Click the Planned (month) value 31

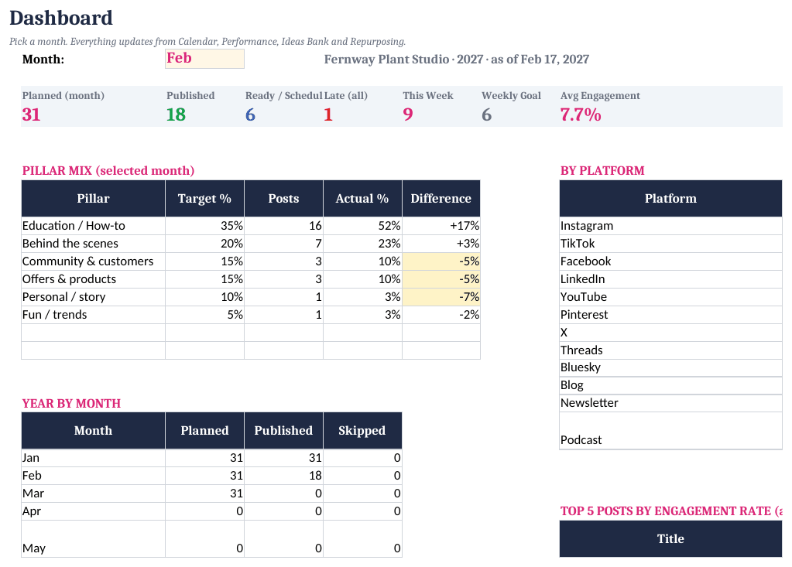point(31,114)
